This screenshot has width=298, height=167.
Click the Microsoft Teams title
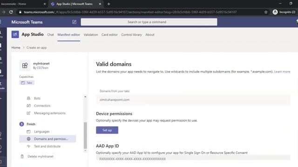27,22
